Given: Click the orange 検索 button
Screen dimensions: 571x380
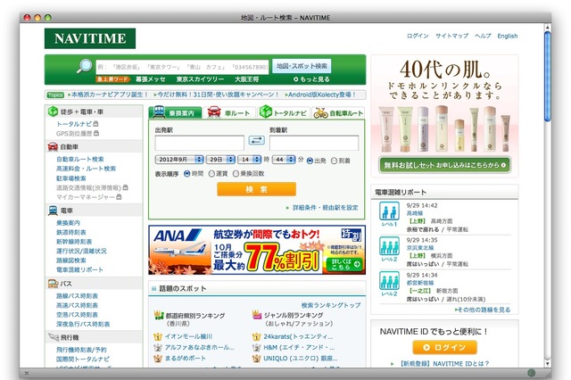Looking at the screenshot, I should coord(256,189).
